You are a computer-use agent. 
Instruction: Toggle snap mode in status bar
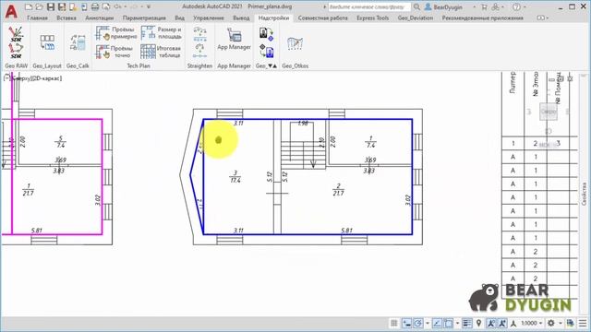tap(406, 324)
